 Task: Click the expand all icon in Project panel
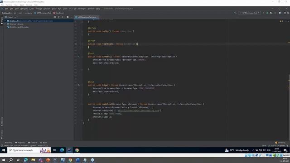click(58, 17)
